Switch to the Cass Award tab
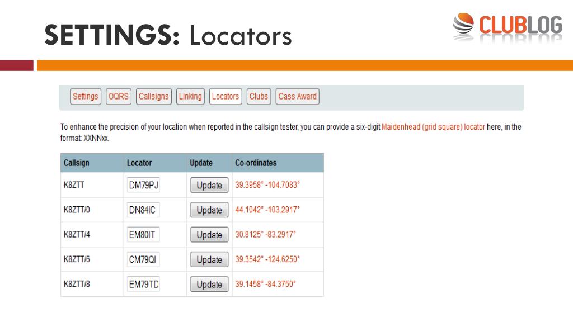This screenshot has width=573, height=322. [298, 96]
